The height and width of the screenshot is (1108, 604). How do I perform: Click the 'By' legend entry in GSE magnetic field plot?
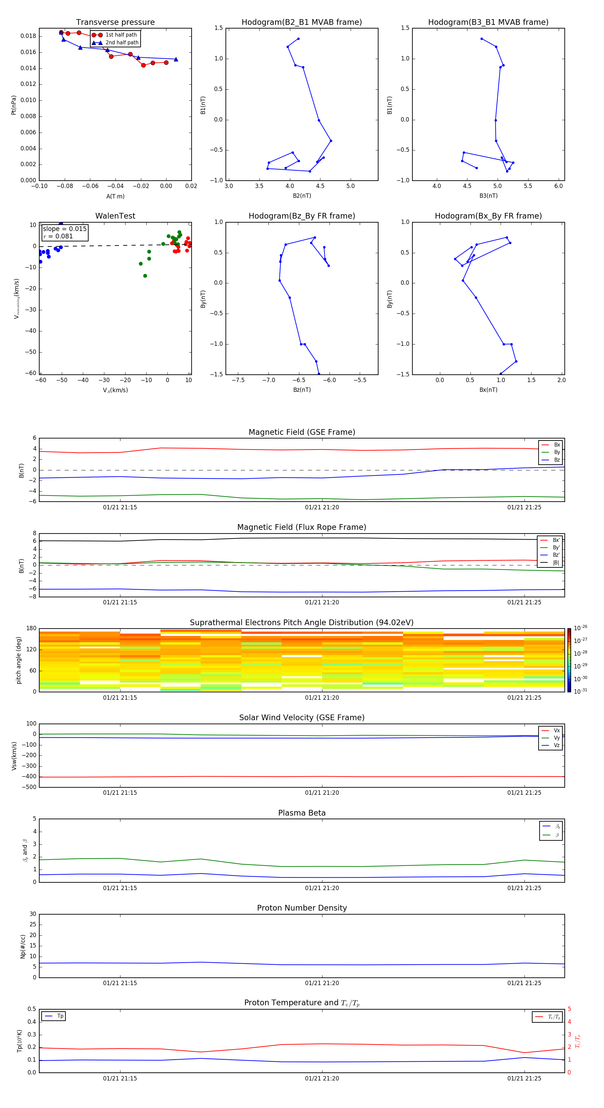[551, 452]
